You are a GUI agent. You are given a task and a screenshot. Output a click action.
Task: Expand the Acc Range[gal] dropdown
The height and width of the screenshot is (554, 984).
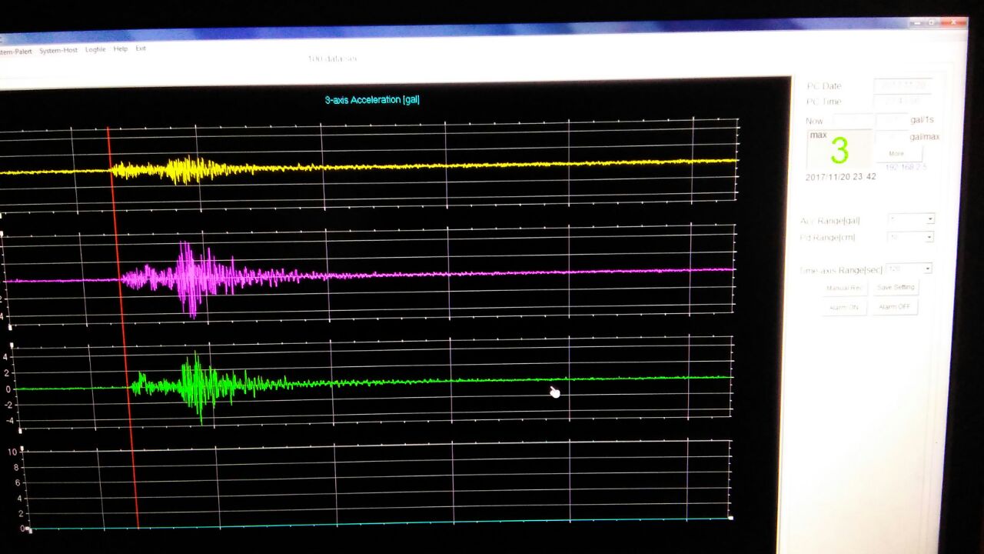click(929, 219)
